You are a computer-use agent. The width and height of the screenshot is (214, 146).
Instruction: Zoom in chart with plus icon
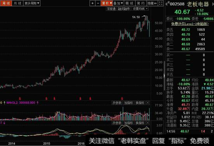coord(92,3)
